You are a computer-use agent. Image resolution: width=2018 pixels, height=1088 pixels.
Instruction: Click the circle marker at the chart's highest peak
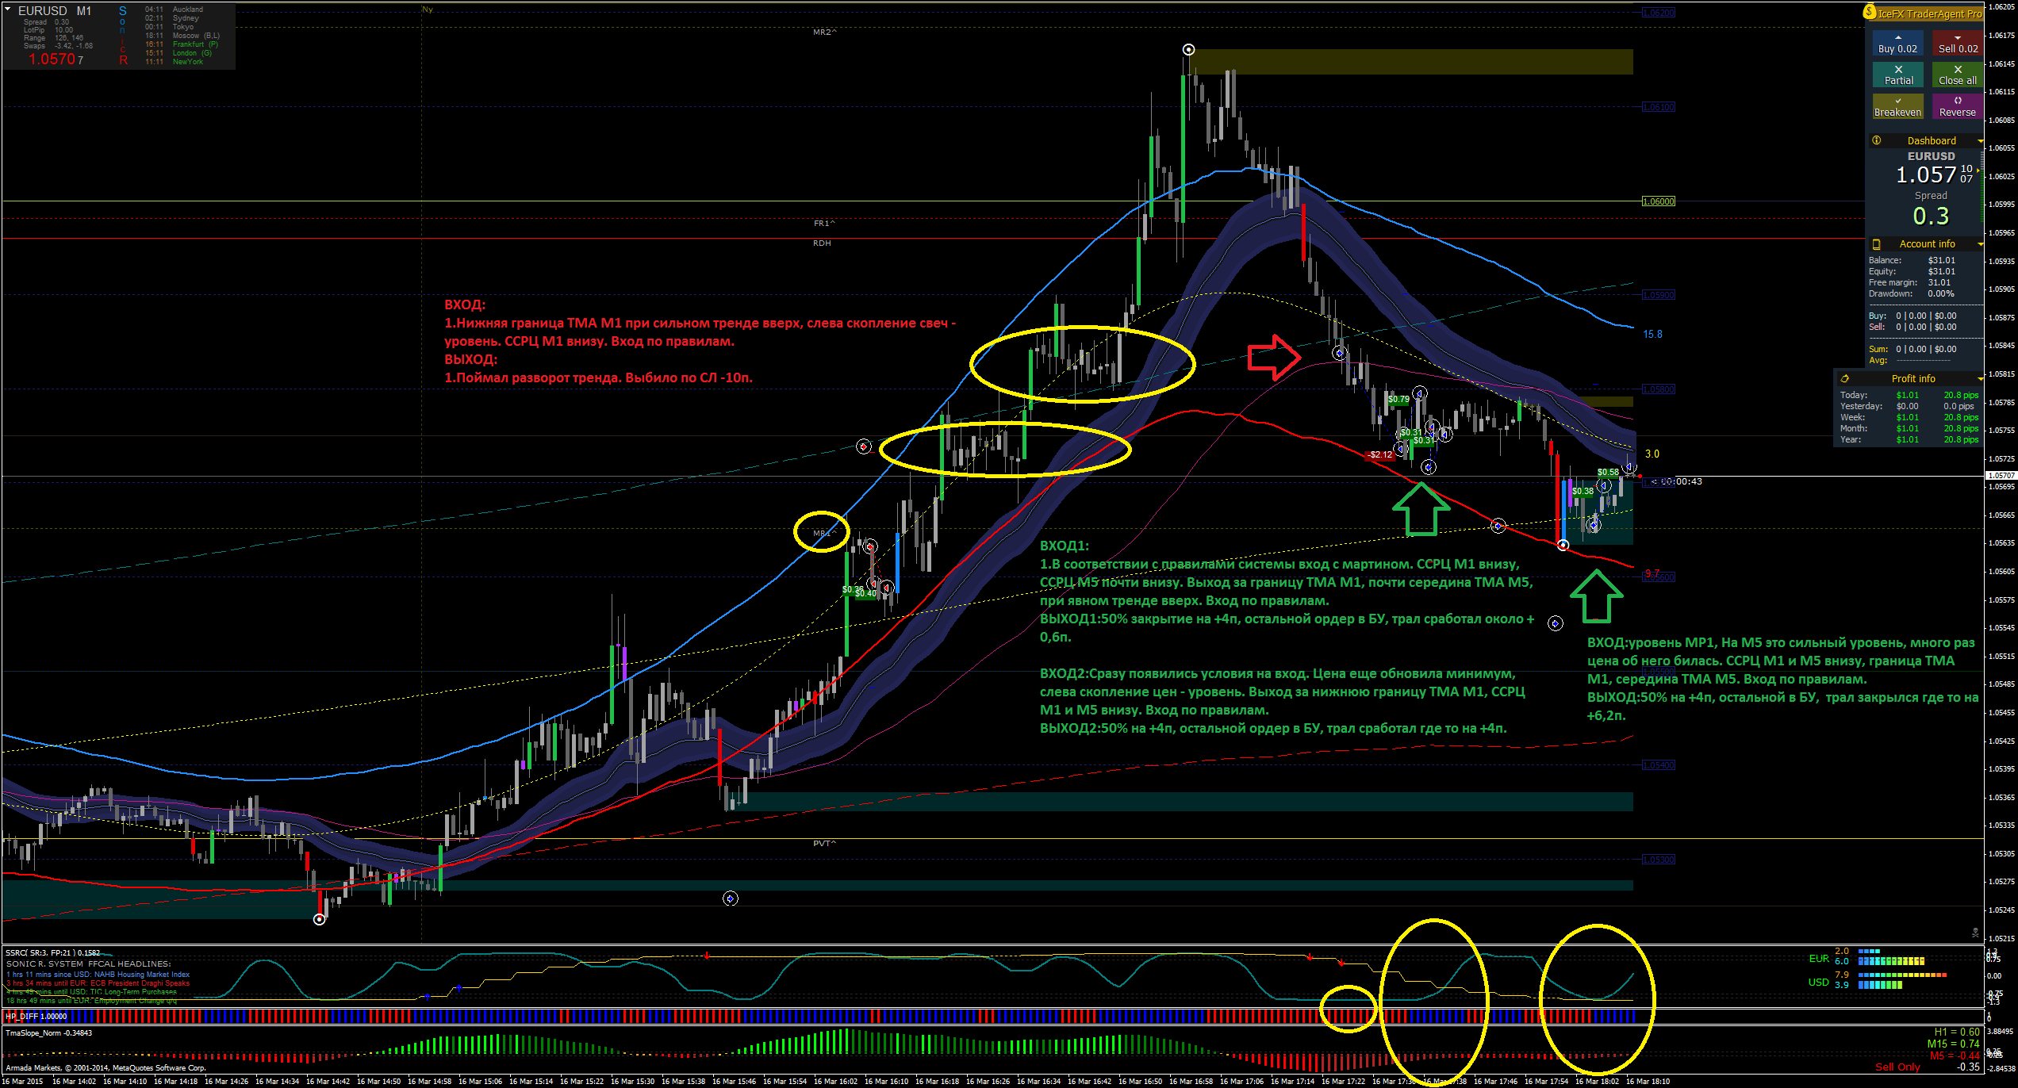point(1188,50)
